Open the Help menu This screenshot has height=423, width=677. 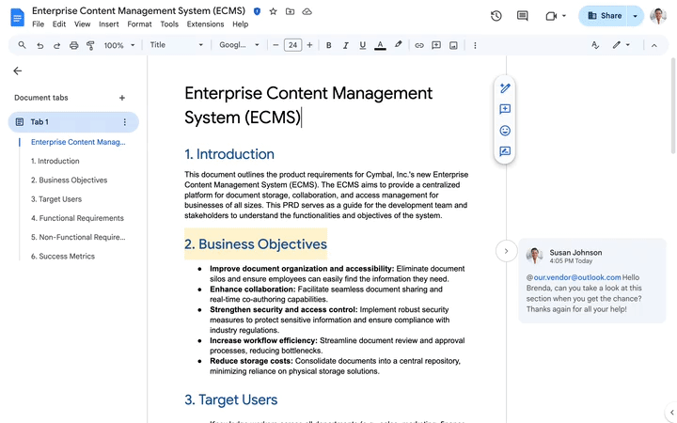240,24
